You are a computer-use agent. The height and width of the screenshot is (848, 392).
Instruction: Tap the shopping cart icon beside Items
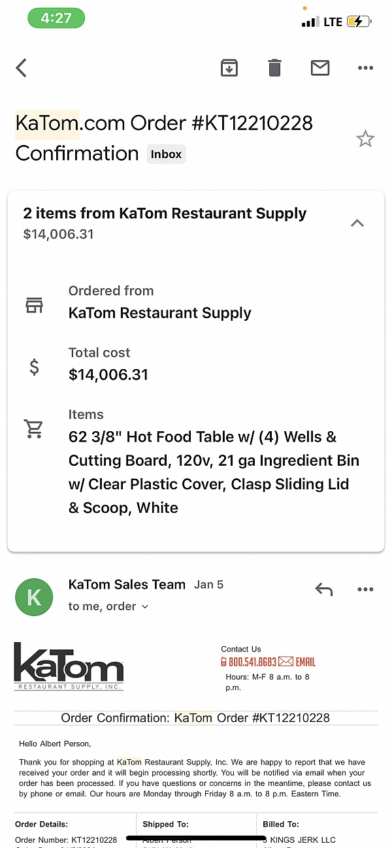[34, 429]
